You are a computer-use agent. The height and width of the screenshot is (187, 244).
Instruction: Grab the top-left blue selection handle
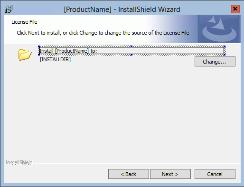pyautogui.click(x=39, y=47)
